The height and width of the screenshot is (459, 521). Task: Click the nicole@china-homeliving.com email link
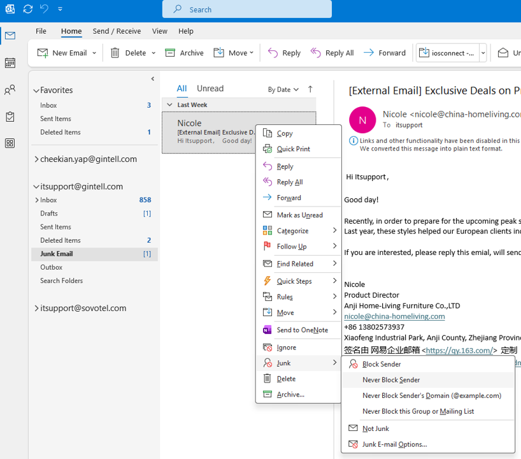pyautogui.click(x=394, y=316)
